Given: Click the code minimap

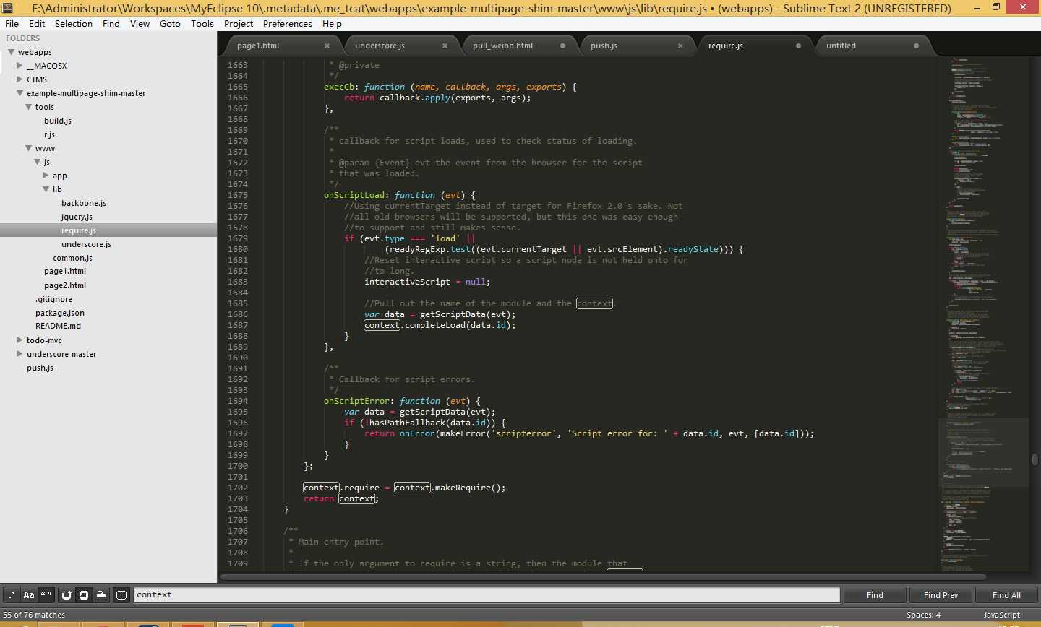Looking at the screenshot, I should click(983, 314).
